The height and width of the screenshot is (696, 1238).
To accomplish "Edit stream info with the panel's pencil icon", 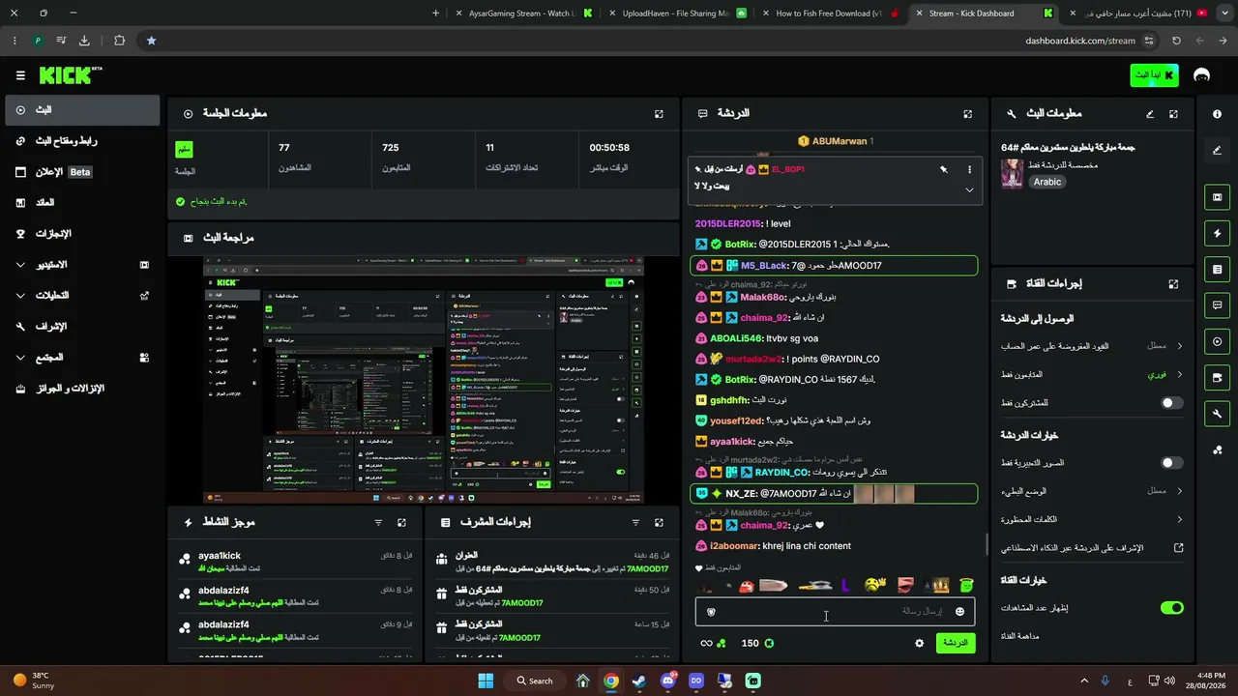I will tap(1150, 114).
